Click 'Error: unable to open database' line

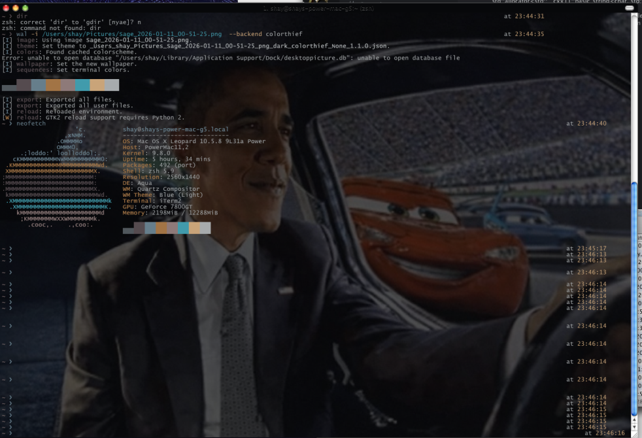click(231, 58)
